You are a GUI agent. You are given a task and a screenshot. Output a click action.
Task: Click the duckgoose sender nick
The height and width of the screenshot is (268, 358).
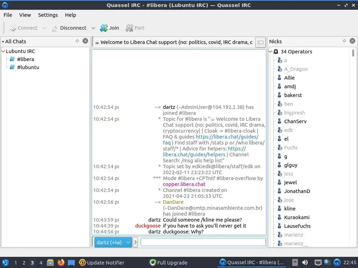148,226
